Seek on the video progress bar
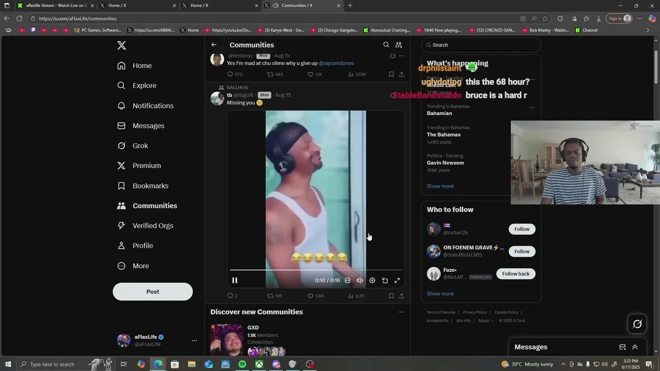 click(x=316, y=269)
